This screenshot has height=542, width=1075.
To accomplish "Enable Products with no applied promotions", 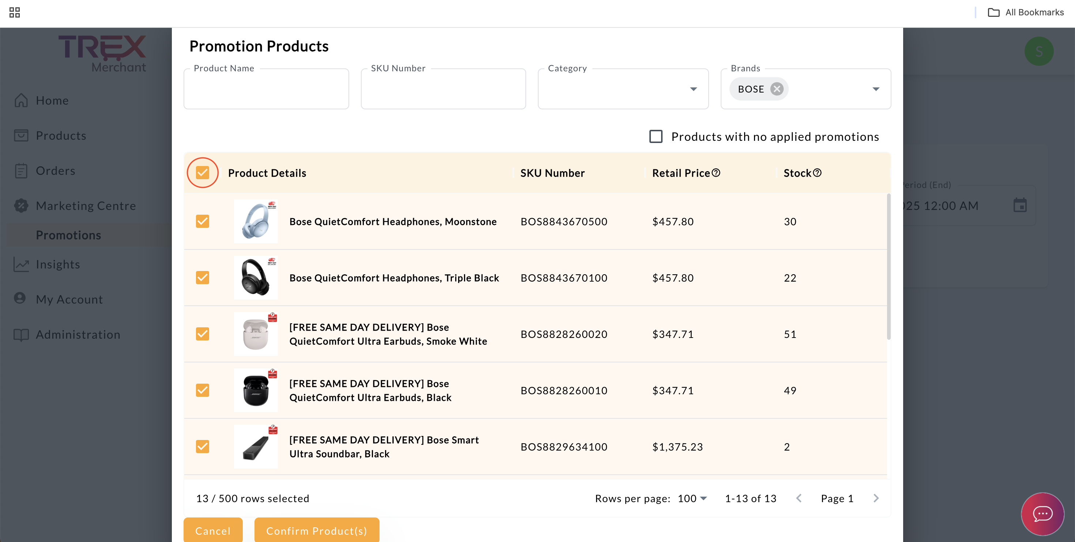I will (656, 136).
